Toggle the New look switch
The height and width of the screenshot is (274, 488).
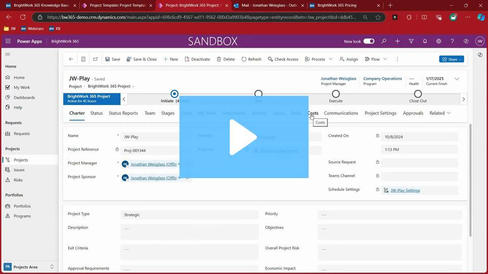[x=369, y=41]
